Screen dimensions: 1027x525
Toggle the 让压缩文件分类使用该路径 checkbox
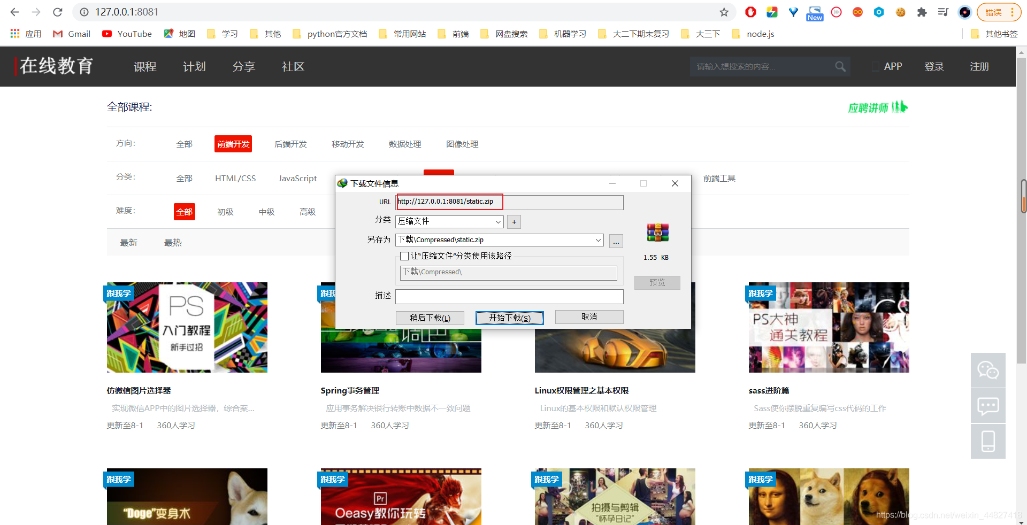[404, 256]
